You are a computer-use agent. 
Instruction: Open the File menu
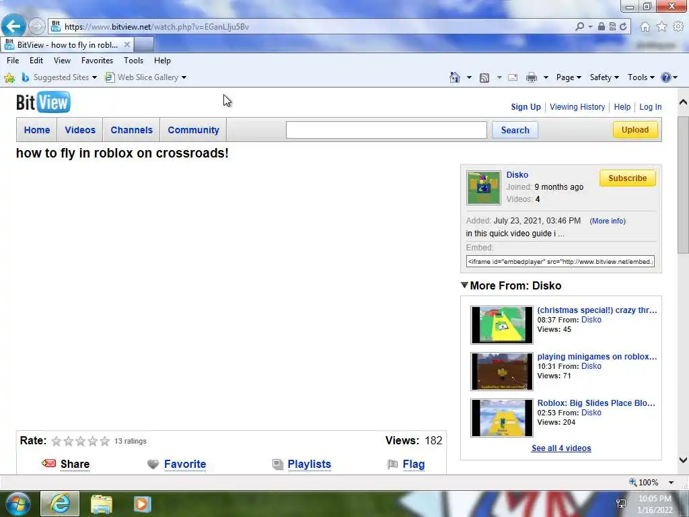[13, 60]
